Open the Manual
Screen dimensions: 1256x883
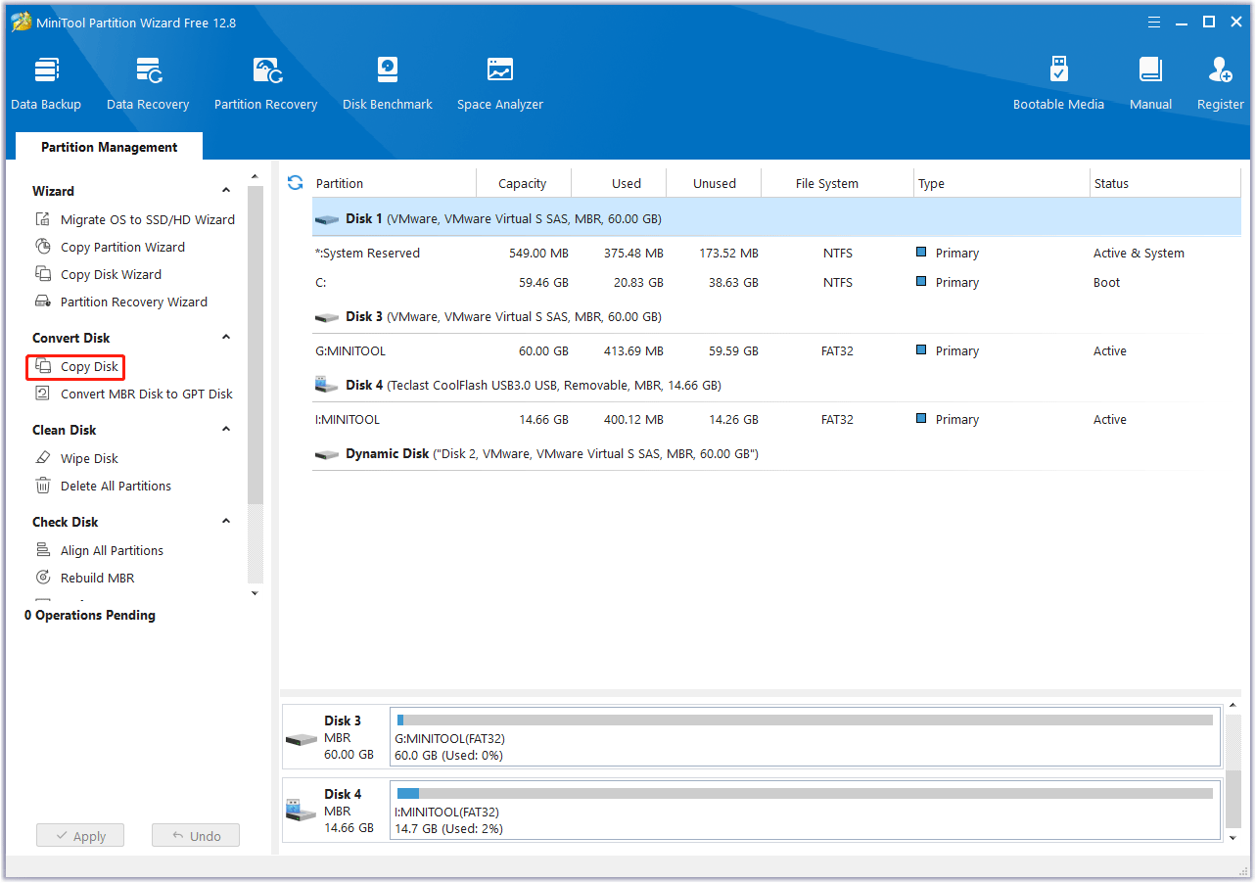click(1151, 84)
